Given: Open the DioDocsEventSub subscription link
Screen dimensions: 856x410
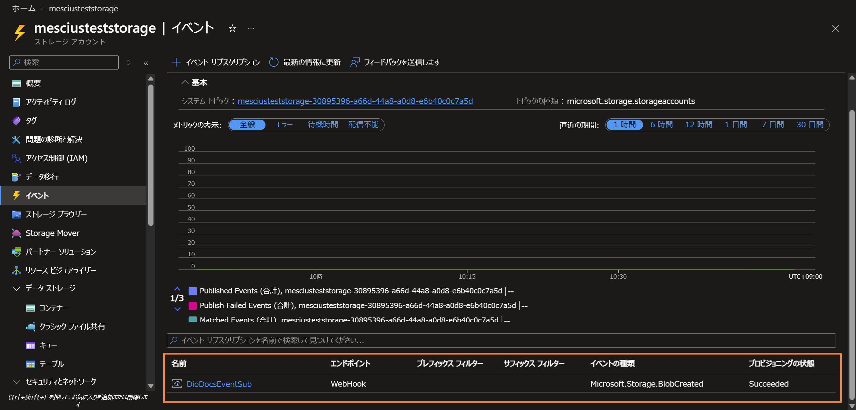Looking at the screenshot, I should click(219, 384).
